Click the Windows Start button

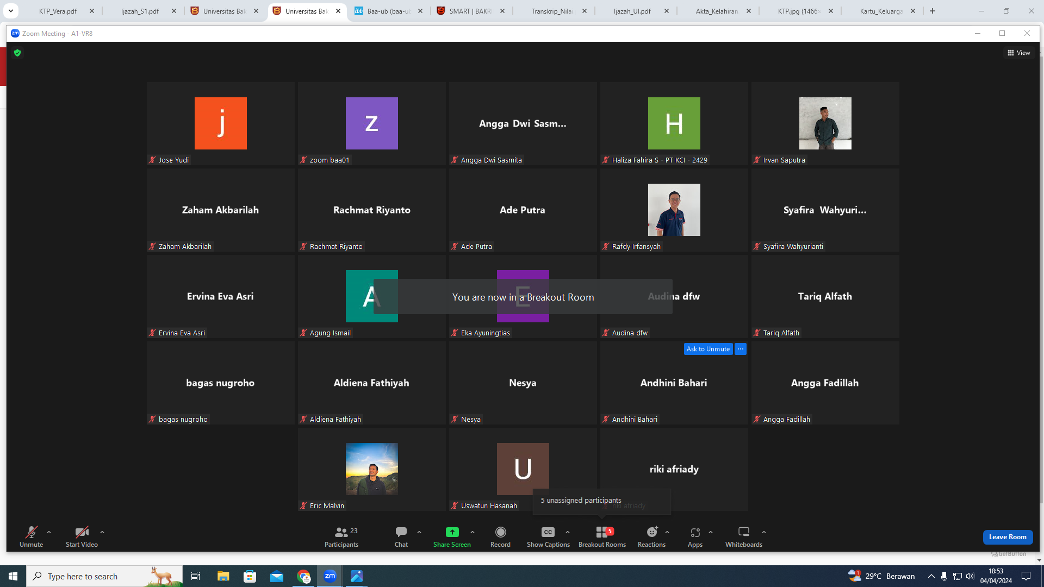(x=13, y=576)
